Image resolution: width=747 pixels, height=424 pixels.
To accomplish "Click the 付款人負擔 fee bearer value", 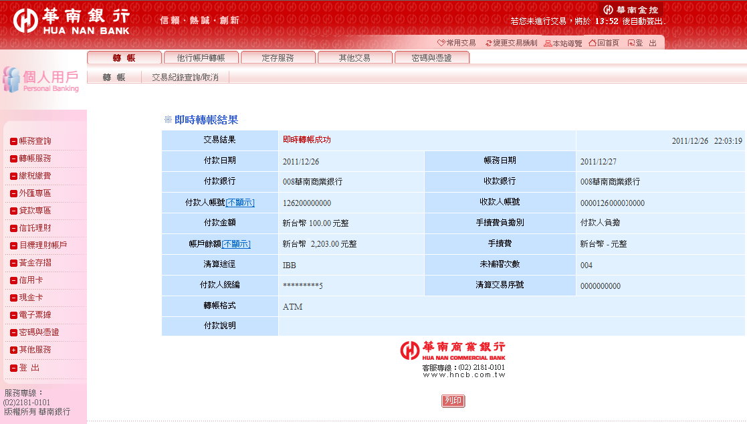I will (601, 223).
